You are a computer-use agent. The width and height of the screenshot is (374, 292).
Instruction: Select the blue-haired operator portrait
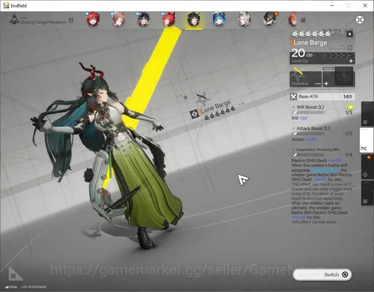[x=219, y=19]
